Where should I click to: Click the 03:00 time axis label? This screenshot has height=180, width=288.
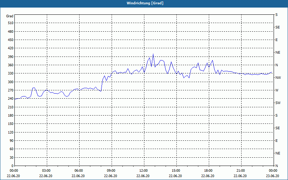pyautogui.click(x=47, y=171)
